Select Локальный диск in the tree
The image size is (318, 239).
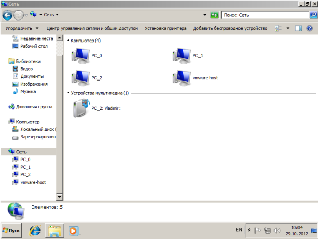pyautogui.click(x=34, y=129)
